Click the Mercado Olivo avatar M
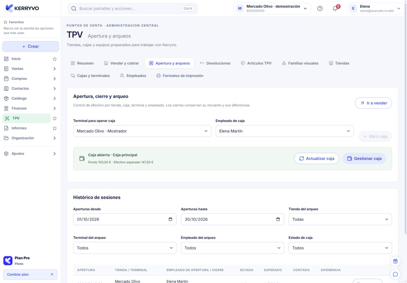The image size is (407, 283). click(240, 9)
